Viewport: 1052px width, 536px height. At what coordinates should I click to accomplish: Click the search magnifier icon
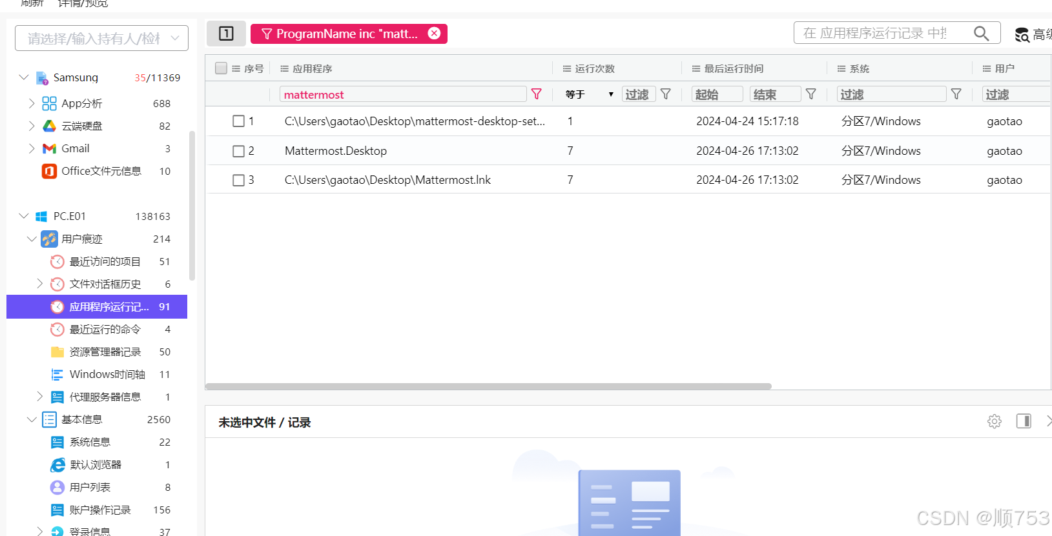(981, 34)
